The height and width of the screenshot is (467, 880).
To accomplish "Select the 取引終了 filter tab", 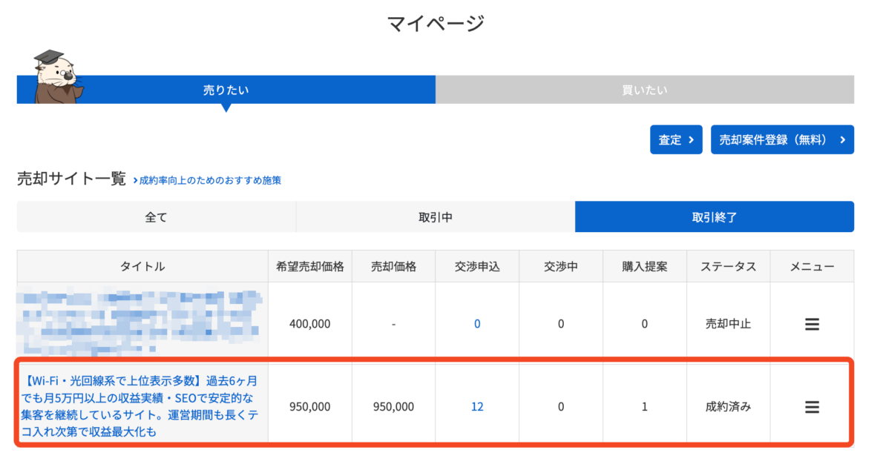I will [714, 217].
